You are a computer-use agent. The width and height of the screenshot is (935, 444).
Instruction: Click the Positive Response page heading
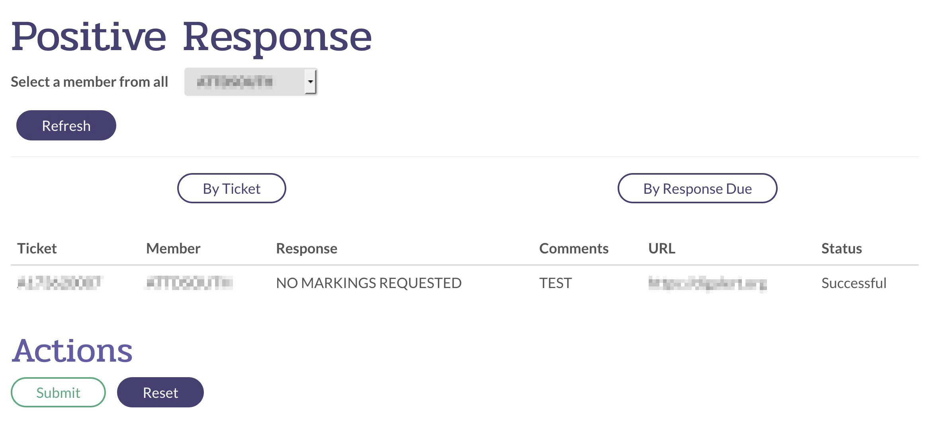(x=191, y=37)
